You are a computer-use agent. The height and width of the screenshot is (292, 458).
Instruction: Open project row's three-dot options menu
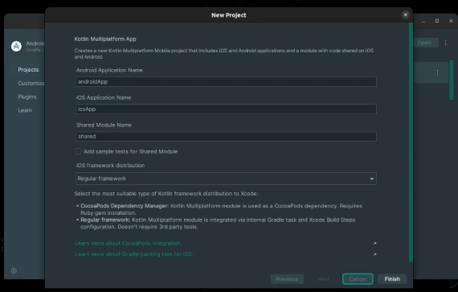[x=437, y=72]
